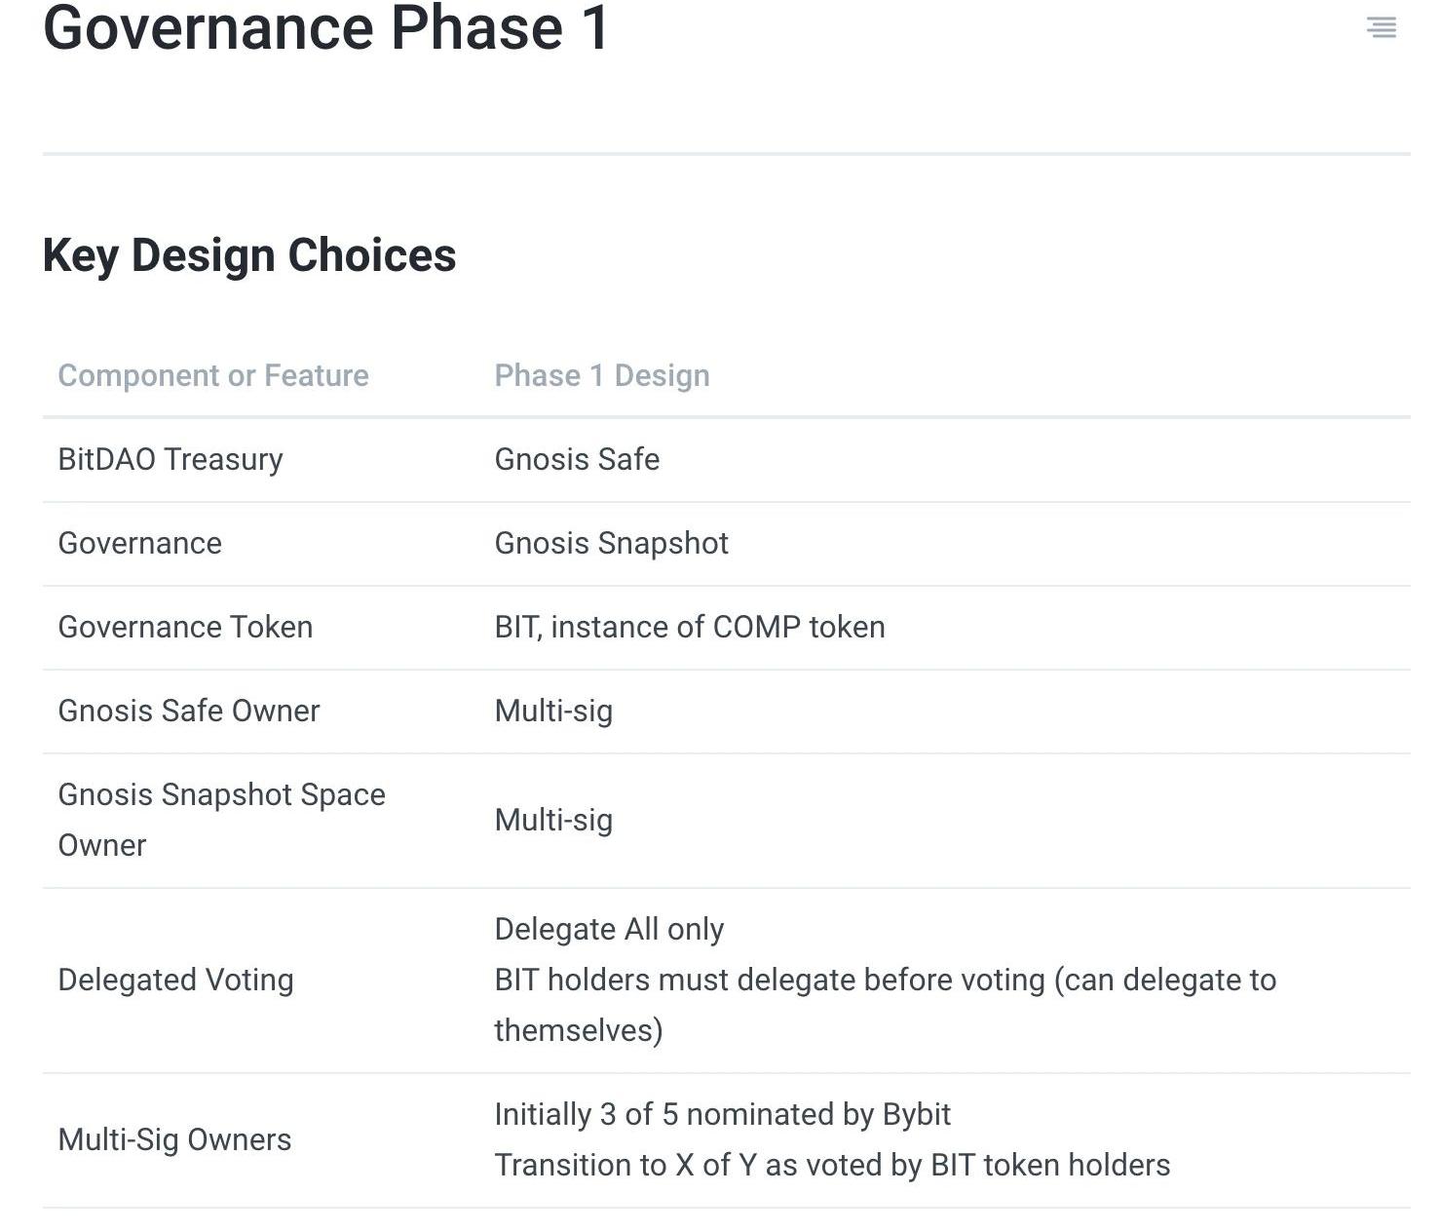The image size is (1440, 1232).
Task: Select the BitDAO Treasury cell
Action: (x=171, y=459)
